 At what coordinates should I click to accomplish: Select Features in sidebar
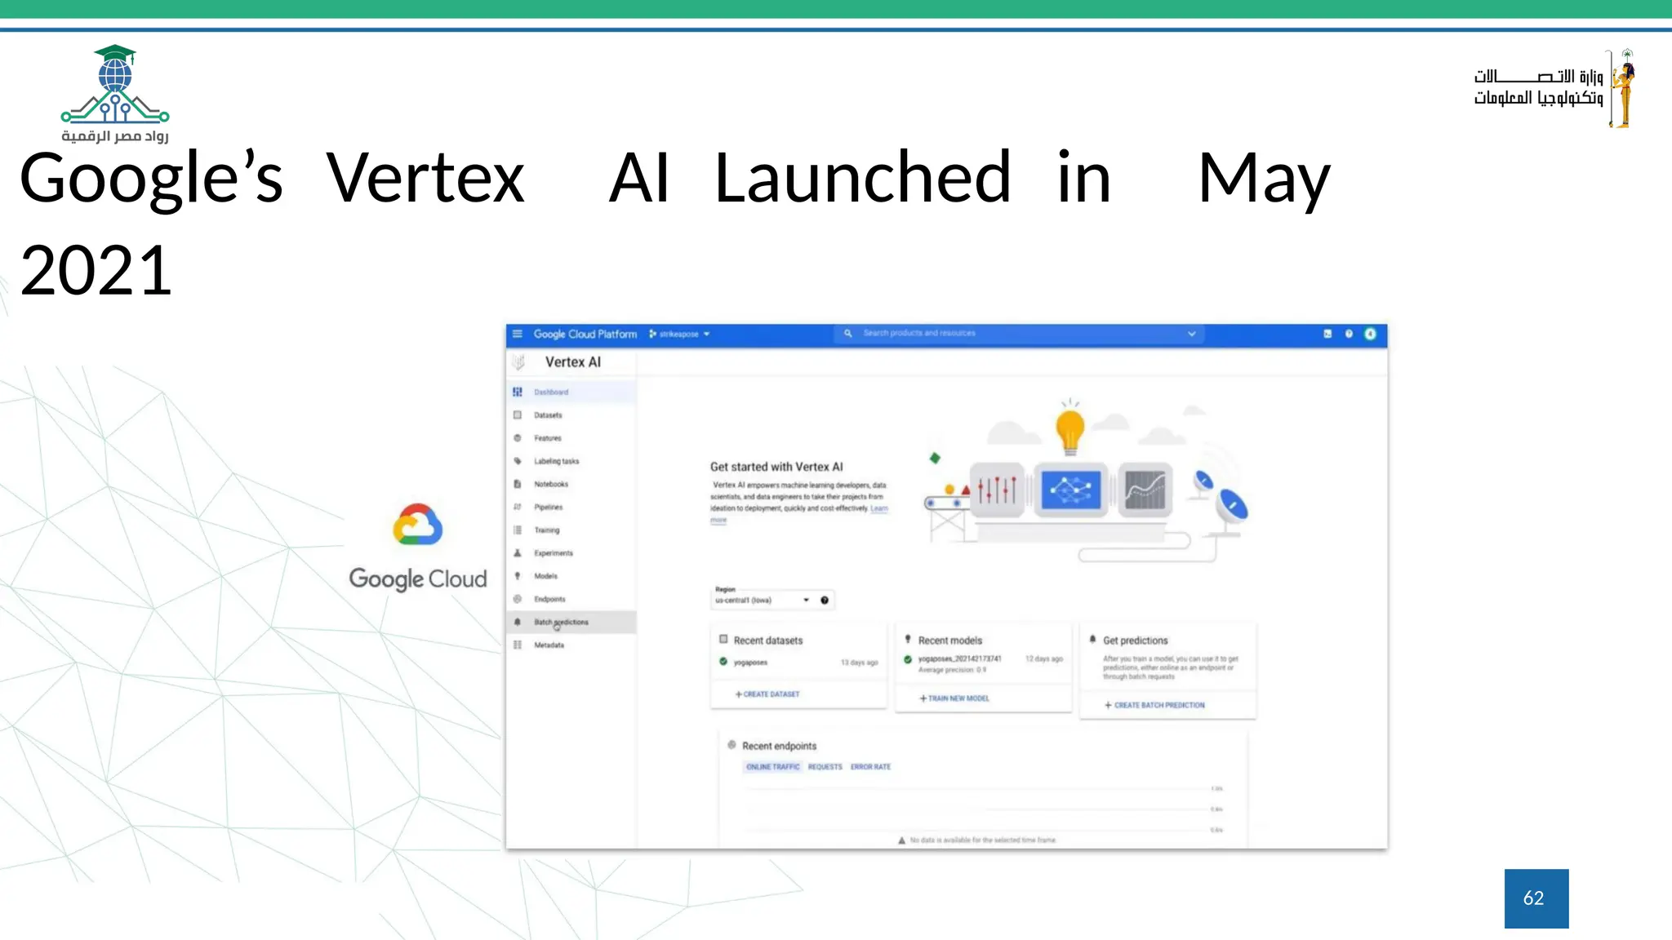pyautogui.click(x=571, y=438)
